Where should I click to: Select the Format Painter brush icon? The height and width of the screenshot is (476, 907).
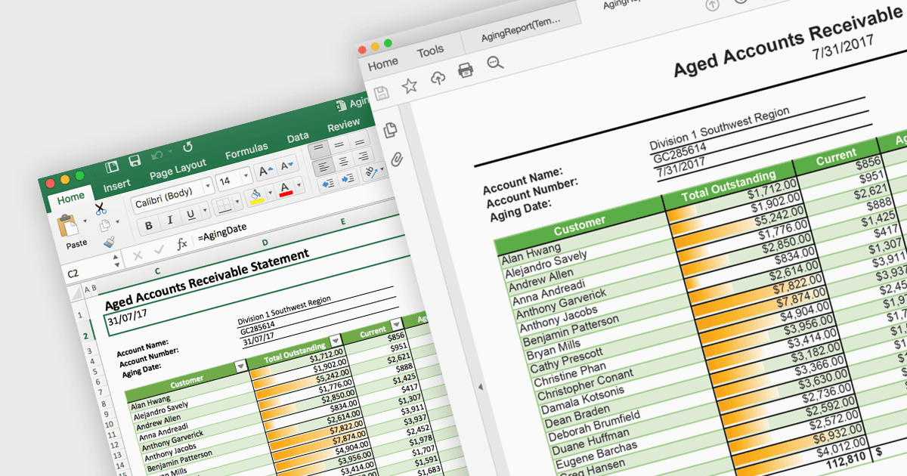pyautogui.click(x=109, y=242)
